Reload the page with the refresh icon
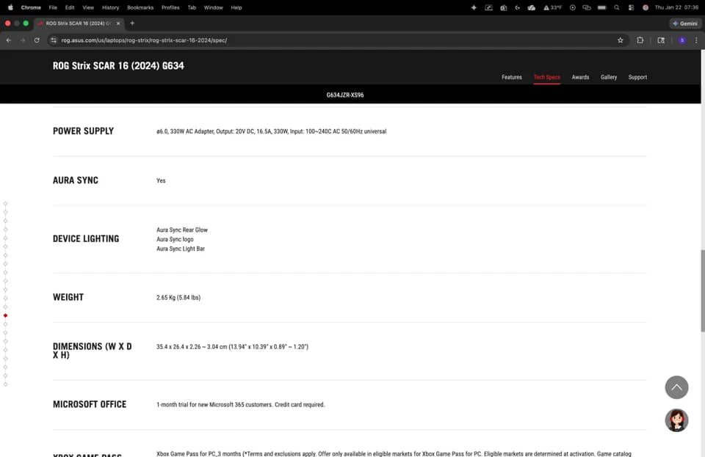 37,40
